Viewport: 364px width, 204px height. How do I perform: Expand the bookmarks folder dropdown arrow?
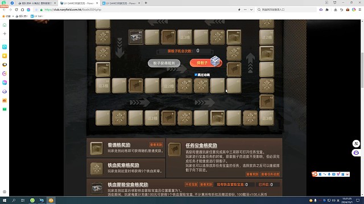tap(13, 16)
